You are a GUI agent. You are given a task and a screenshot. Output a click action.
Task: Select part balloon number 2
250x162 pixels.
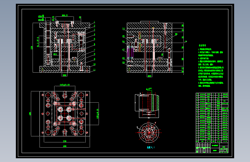tap(94, 26)
